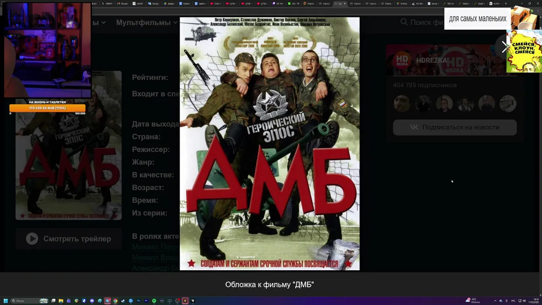Open Premiere Pro from the taskbar
This screenshot has height=305, width=542.
(146, 301)
